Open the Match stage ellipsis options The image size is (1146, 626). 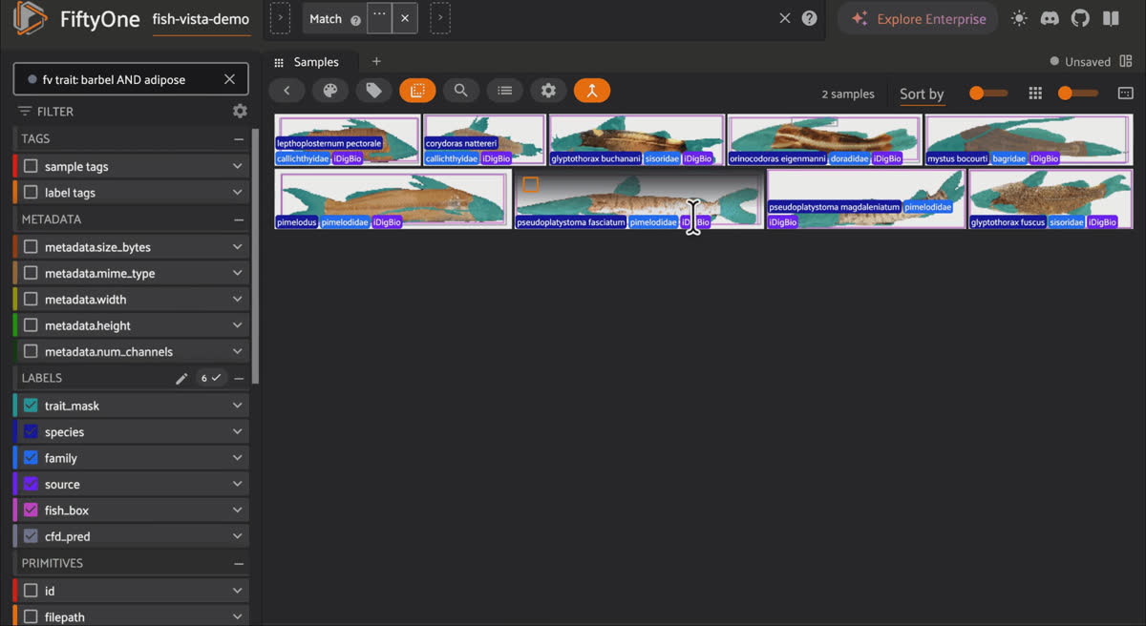379,18
